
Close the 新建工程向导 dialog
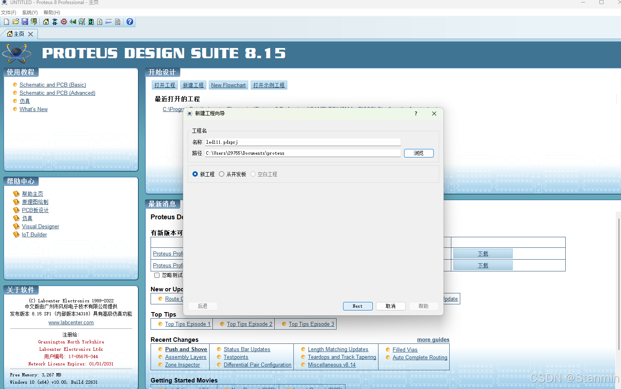434,114
